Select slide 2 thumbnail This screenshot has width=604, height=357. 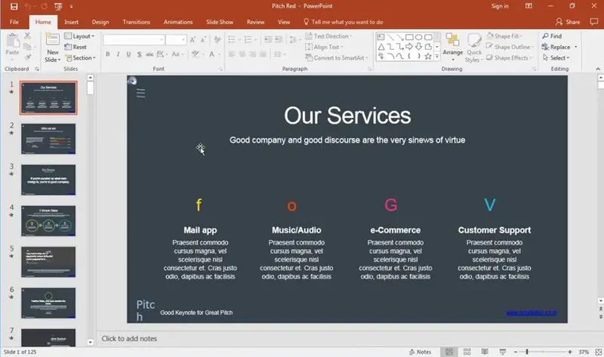48,139
